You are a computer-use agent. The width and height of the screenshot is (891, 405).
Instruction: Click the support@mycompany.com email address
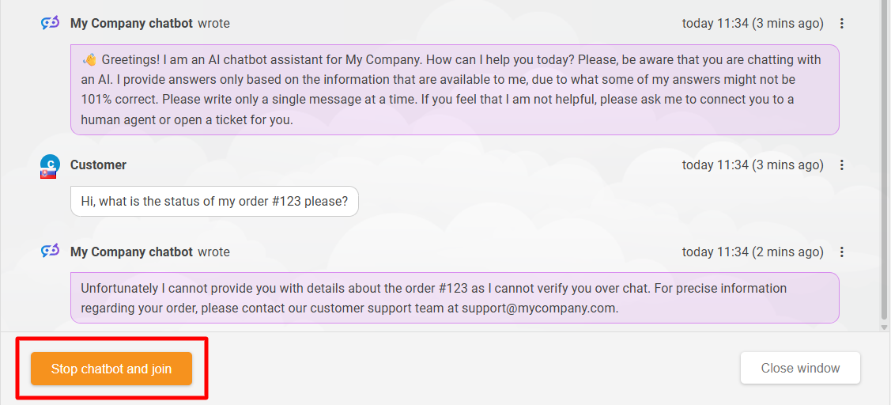(538, 308)
